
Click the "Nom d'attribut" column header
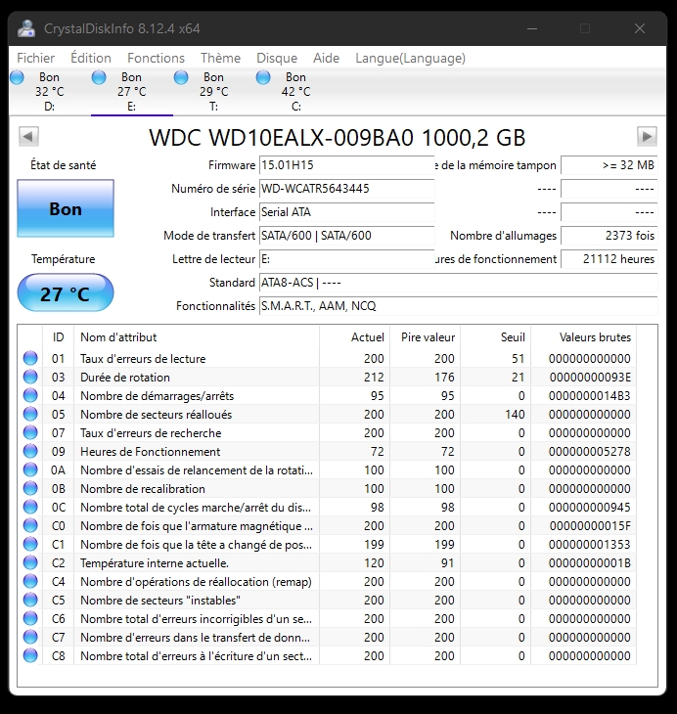click(x=117, y=337)
